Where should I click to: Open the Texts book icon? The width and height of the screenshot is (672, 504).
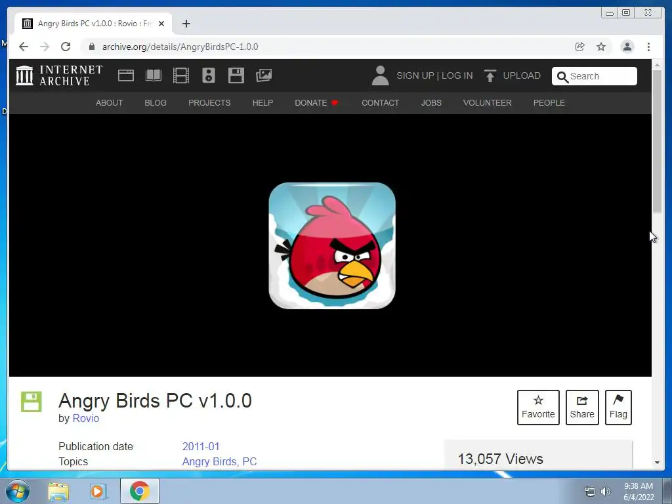click(x=154, y=75)
